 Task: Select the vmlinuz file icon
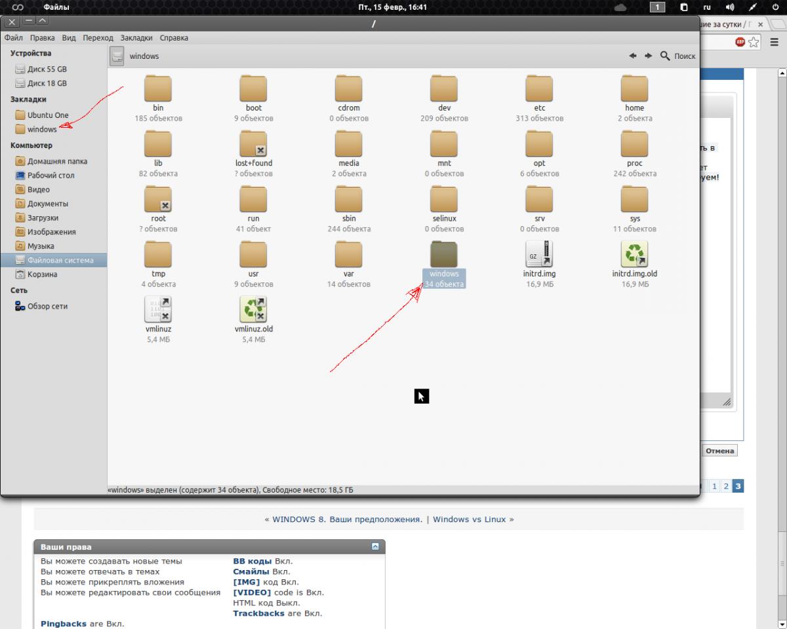(157, 309)
